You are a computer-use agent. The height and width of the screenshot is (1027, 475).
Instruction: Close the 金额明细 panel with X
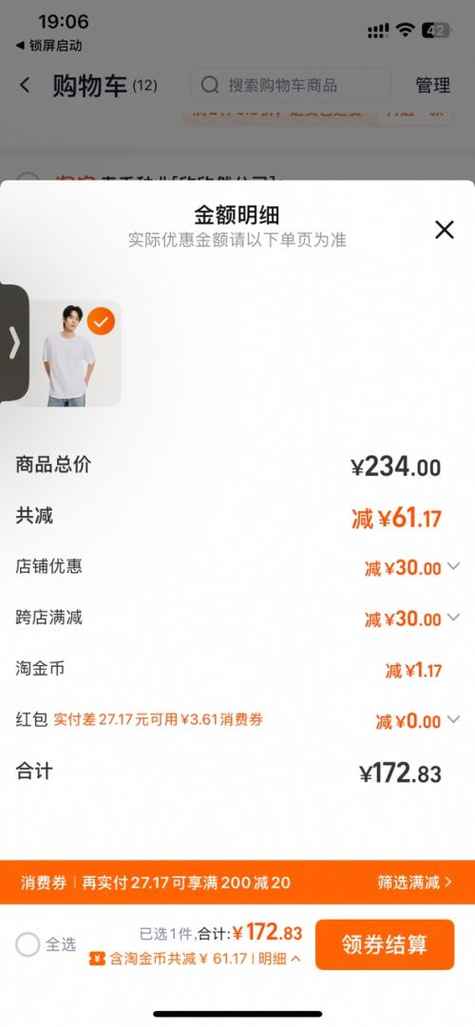coord(445,229)
